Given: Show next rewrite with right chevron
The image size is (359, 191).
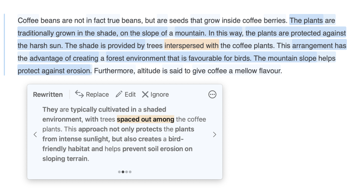Looking at the screenshot, I should (x=214, y=134).
